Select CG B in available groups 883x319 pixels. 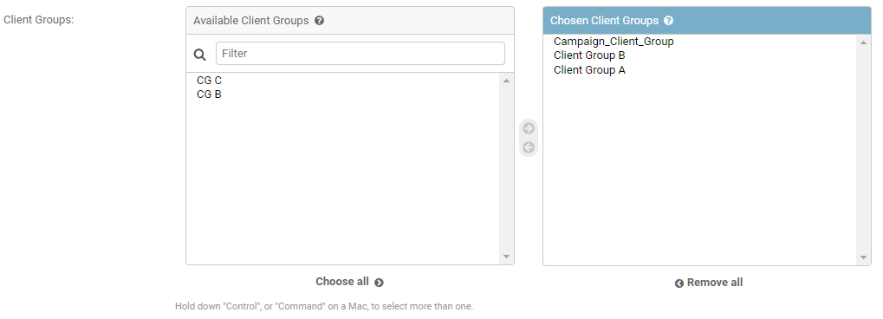coord(342,94)
